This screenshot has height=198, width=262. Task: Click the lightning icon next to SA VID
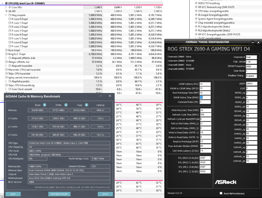click(6, 11)
